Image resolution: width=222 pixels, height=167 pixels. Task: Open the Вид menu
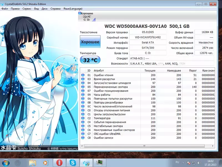tap(36, 9)
